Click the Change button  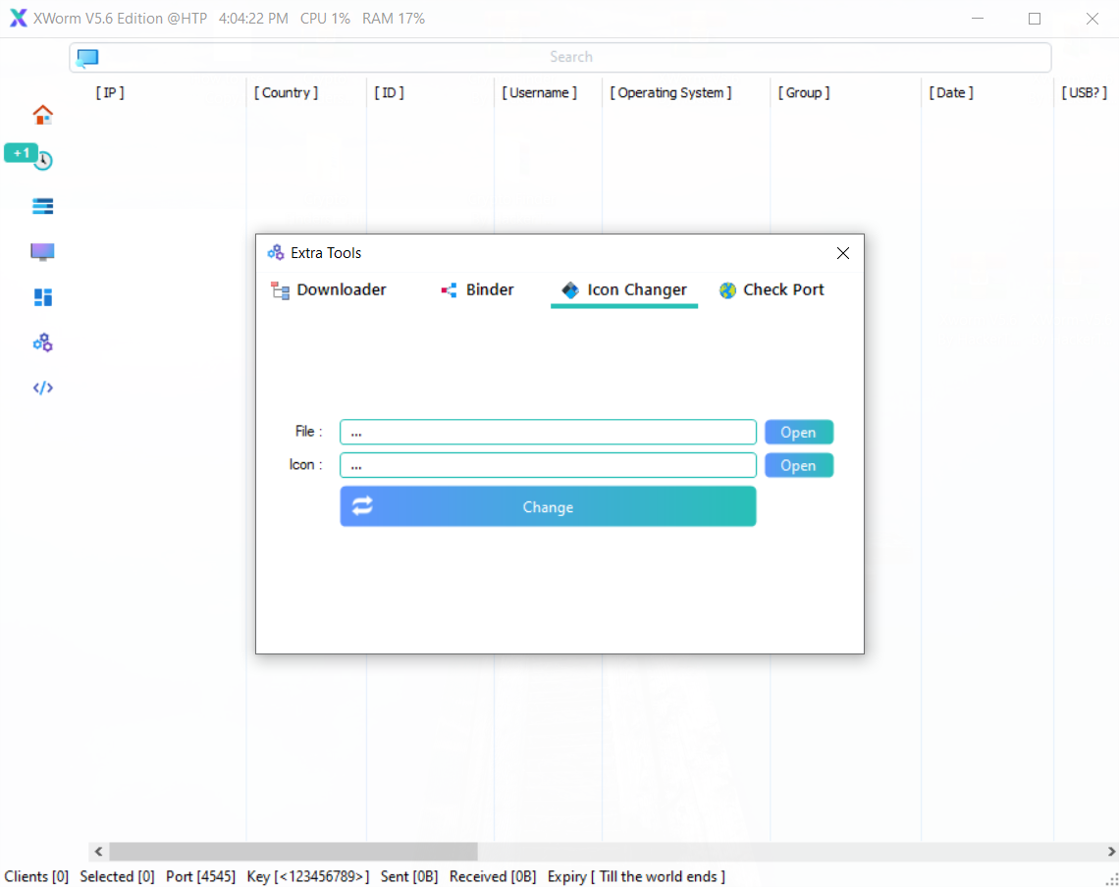[x=548, y=506]
